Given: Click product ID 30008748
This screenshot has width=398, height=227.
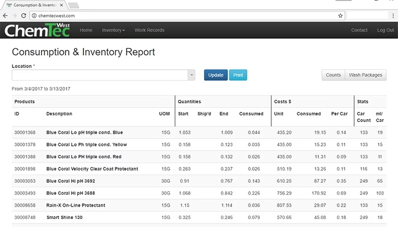Looking at the screenshot, I should pyautogui.click(x=25, y=217).
